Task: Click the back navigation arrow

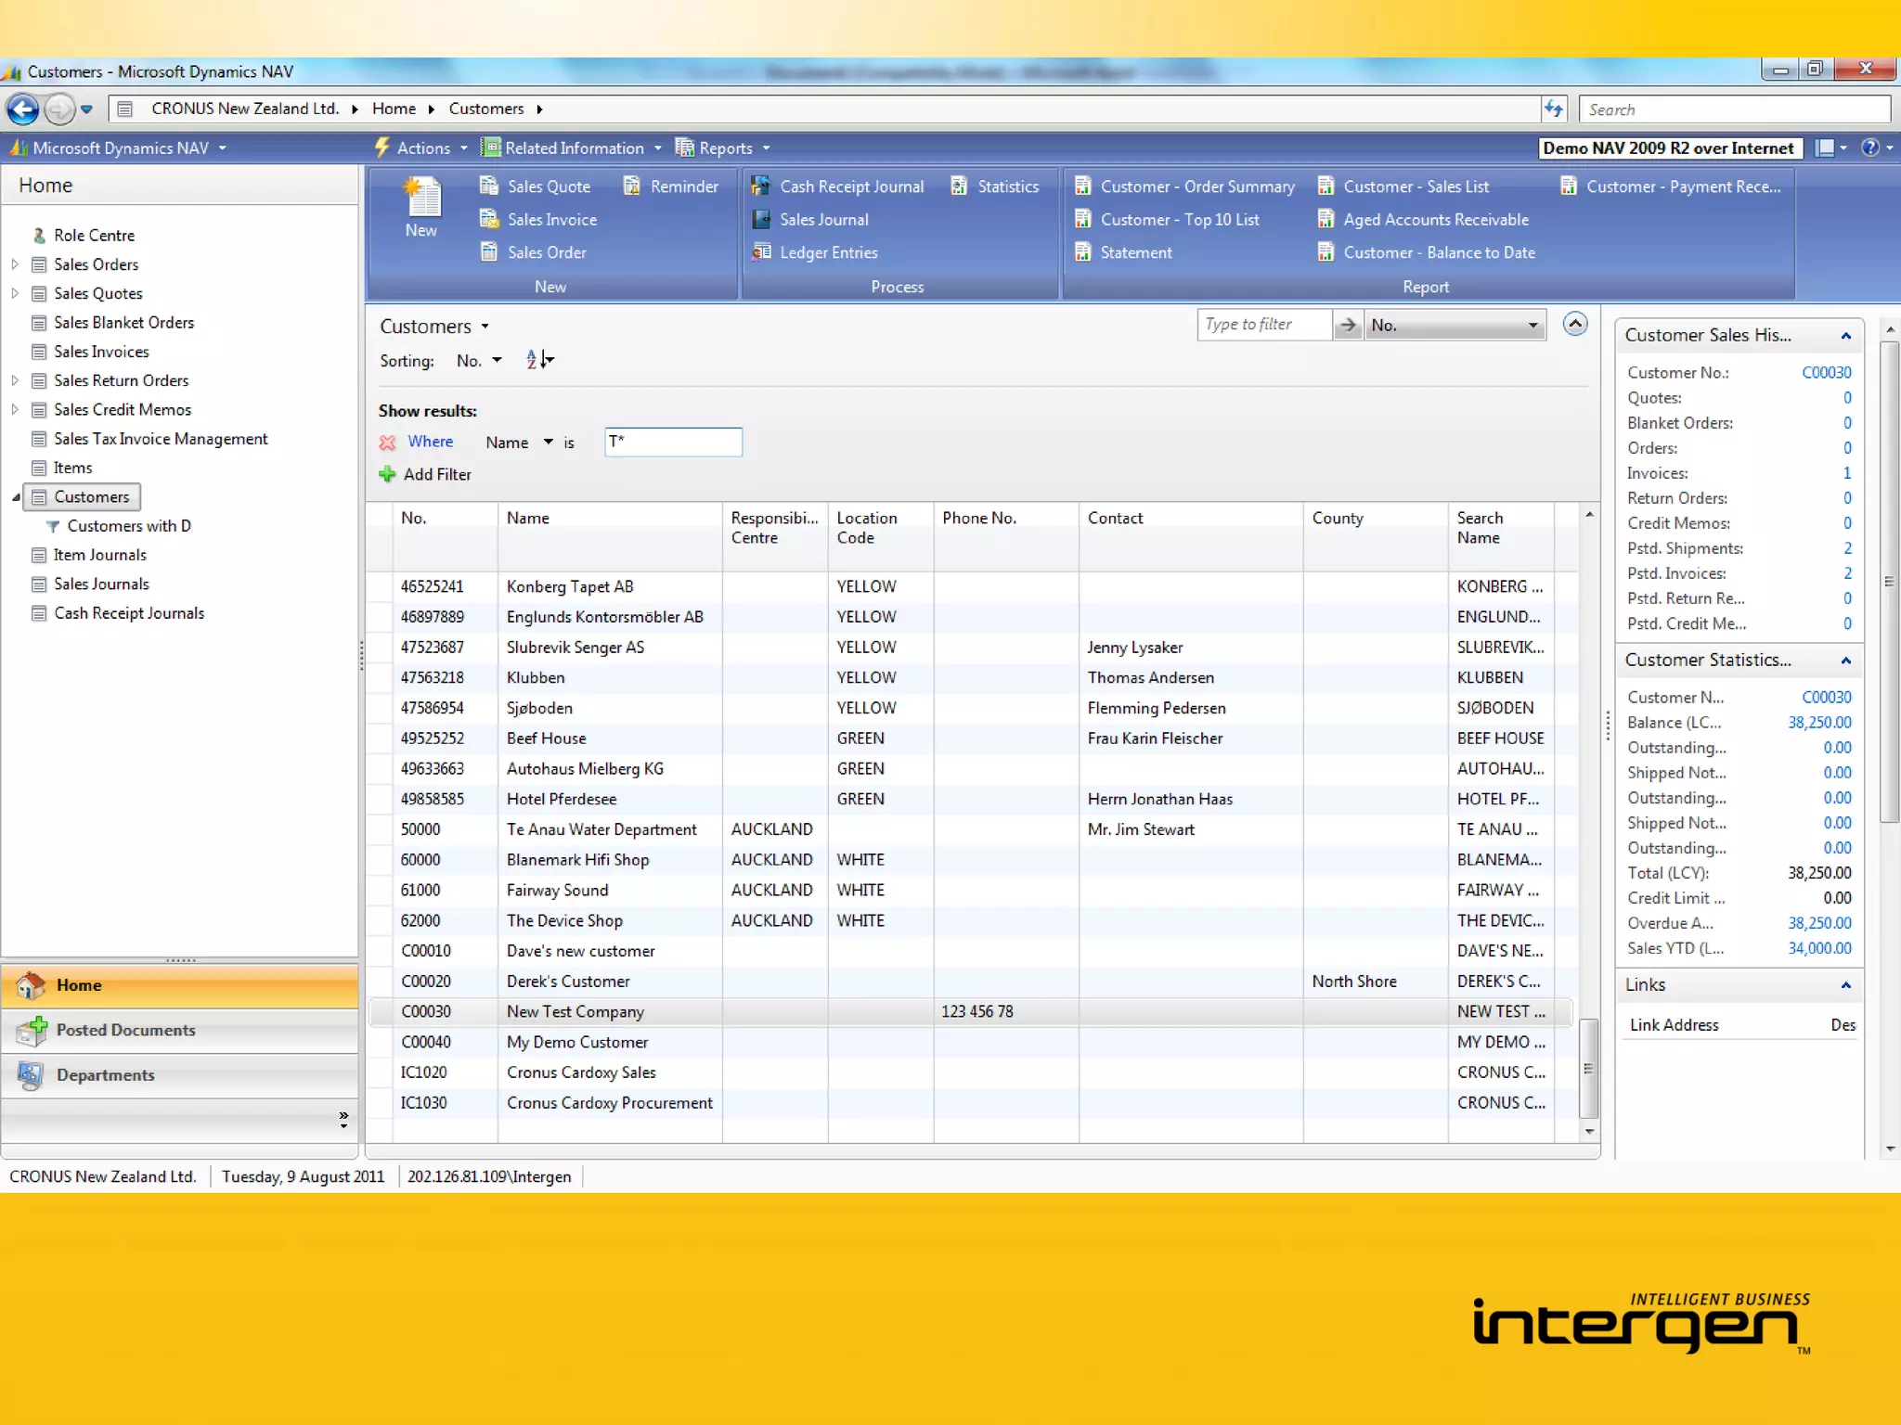Action: (x=23, y=109)
